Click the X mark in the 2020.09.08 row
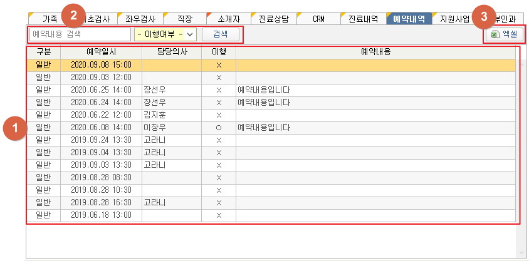Image resolution: width=529 pixels, height=261 pixels. pyautogui.click(x=219, y=64)
